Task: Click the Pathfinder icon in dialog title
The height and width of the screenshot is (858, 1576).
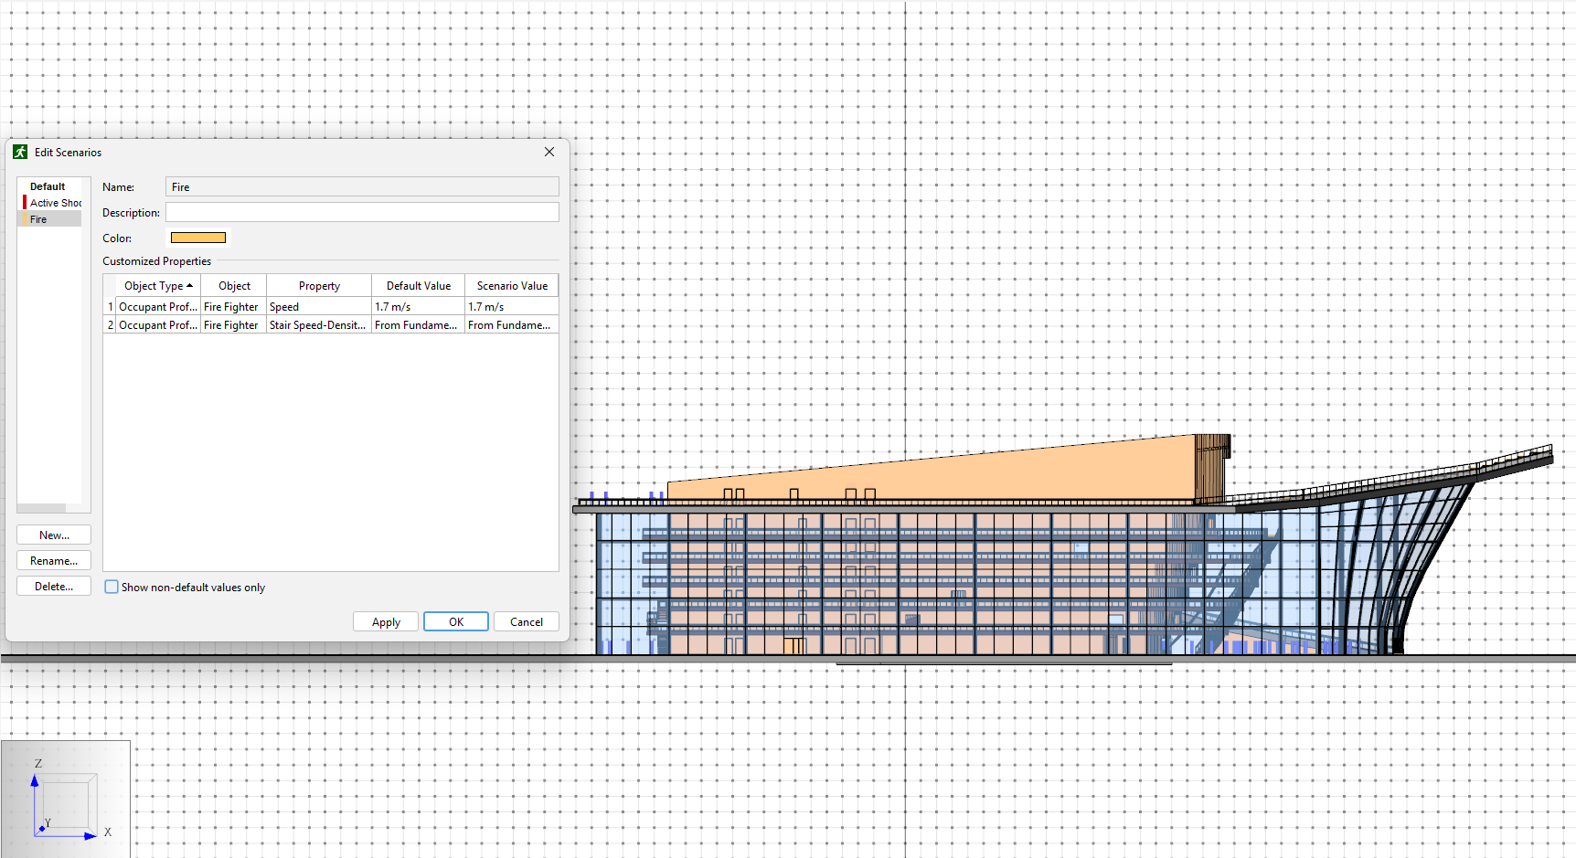Action: [20, 152]
